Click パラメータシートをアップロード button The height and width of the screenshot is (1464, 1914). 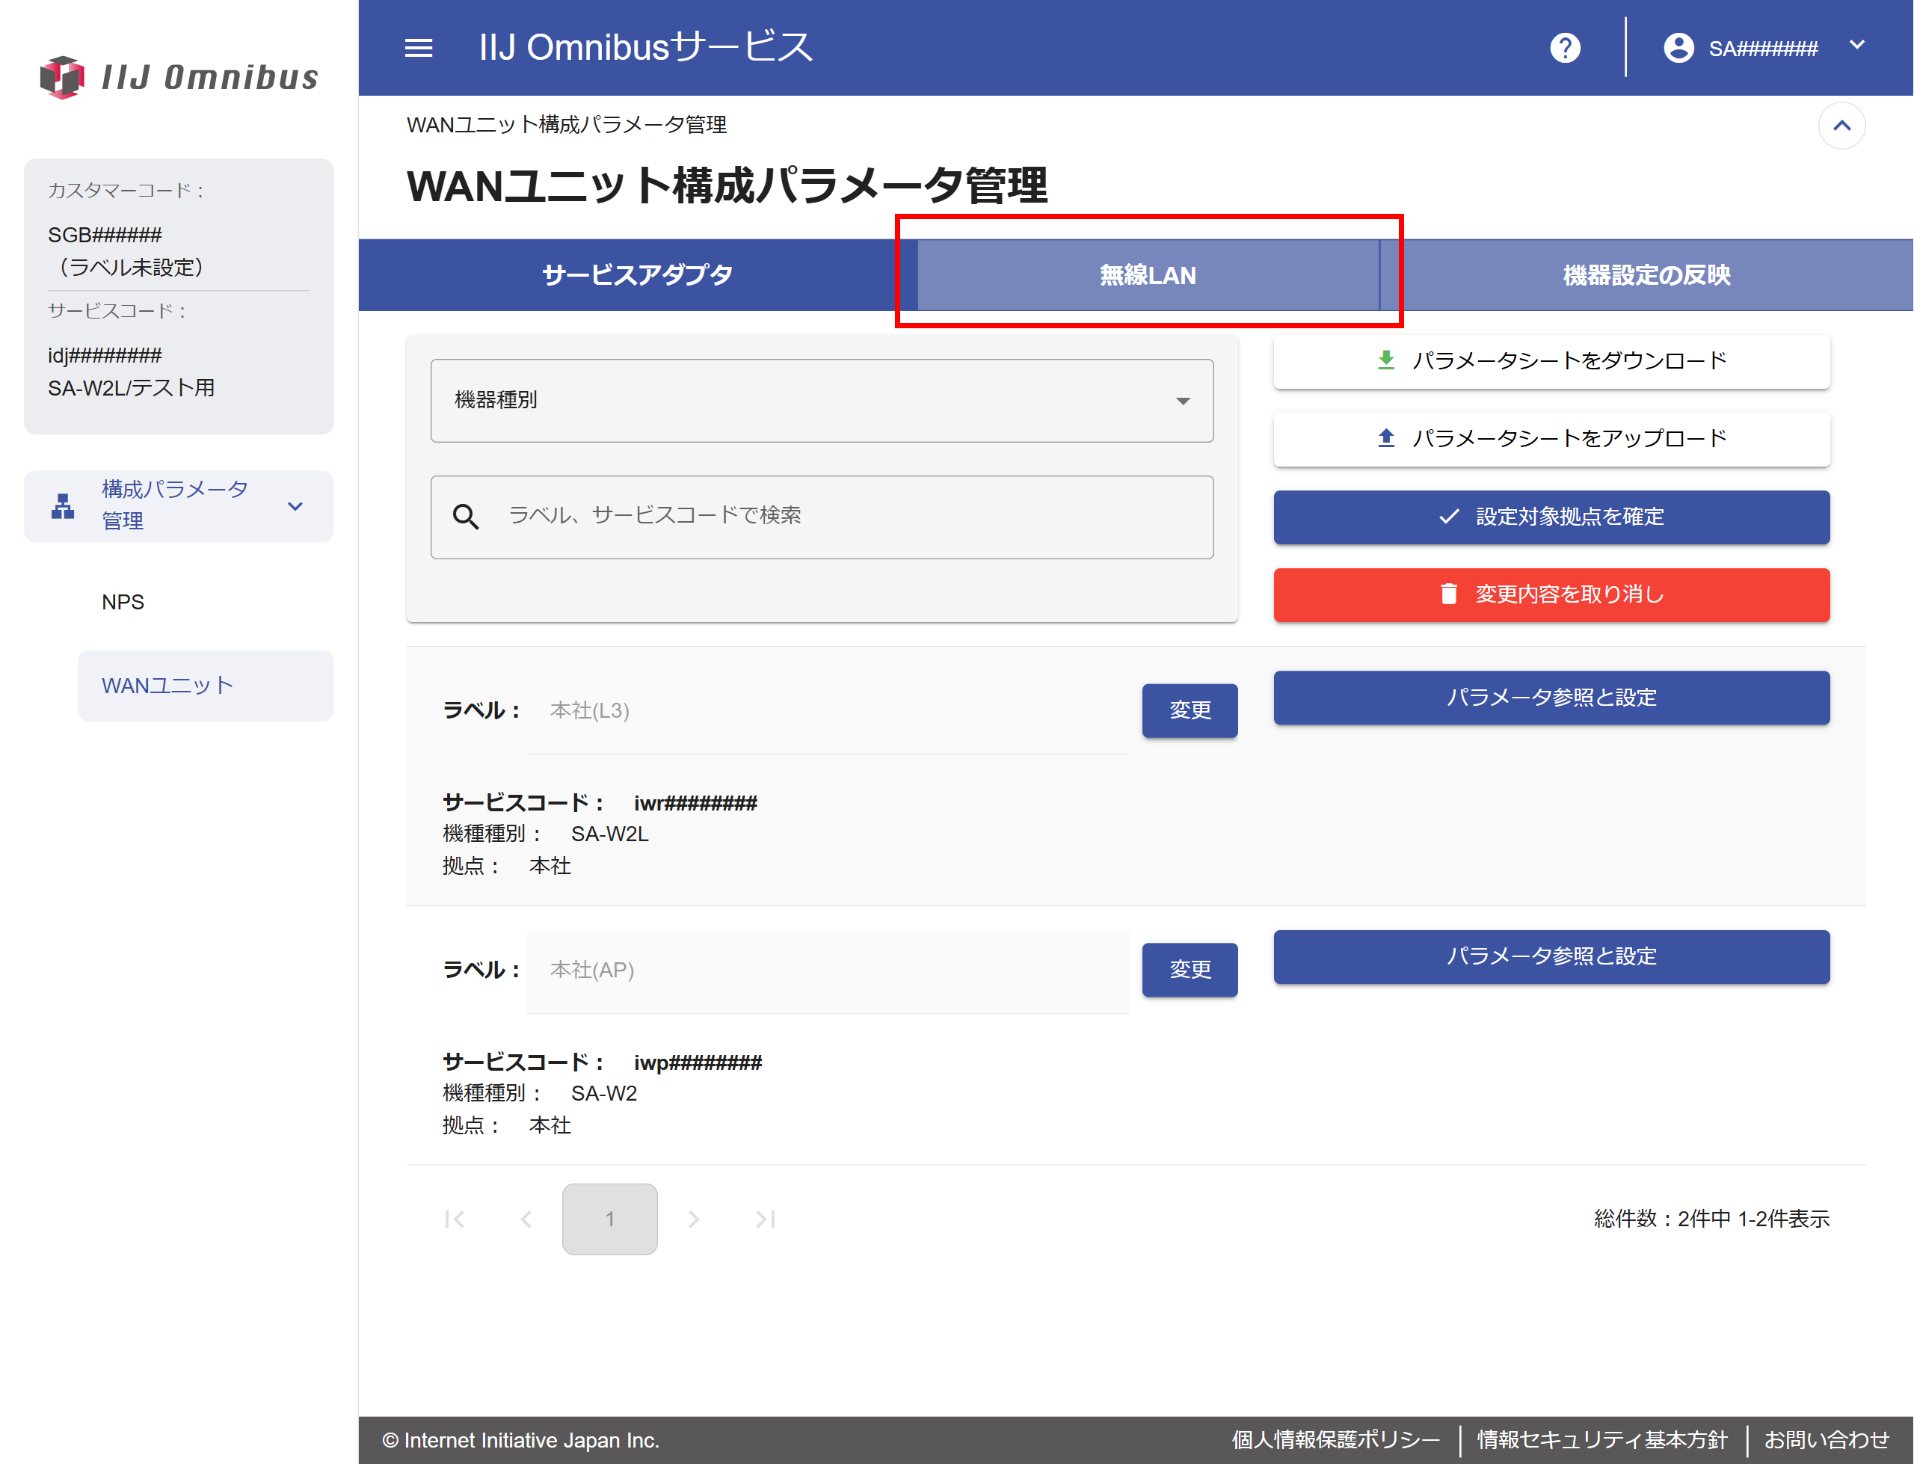coord(1551,438)
